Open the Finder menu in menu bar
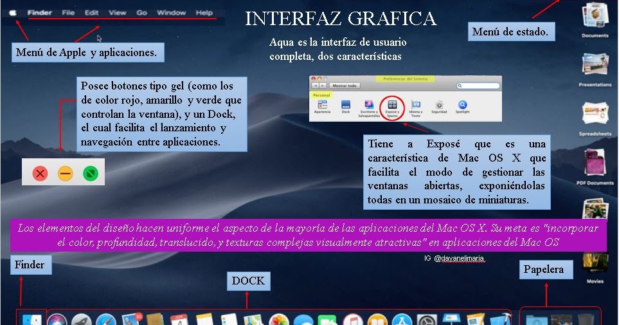Screen dimensions: 619x325 pyautogui.click(x=39, y=13)
